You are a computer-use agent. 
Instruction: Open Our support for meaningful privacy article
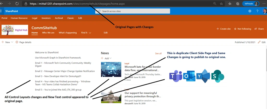(143, 95)
